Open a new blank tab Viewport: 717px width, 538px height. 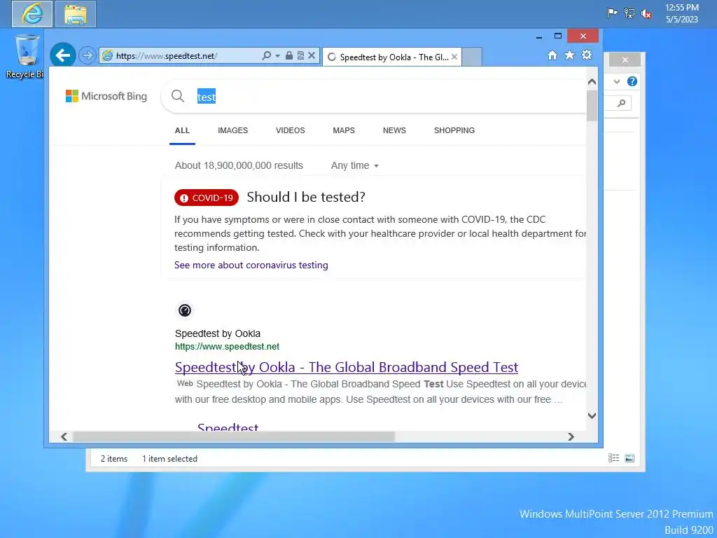[x=472, y=57]
